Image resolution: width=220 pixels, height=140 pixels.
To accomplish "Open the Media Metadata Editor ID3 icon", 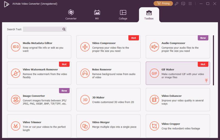I will [16, 47].
